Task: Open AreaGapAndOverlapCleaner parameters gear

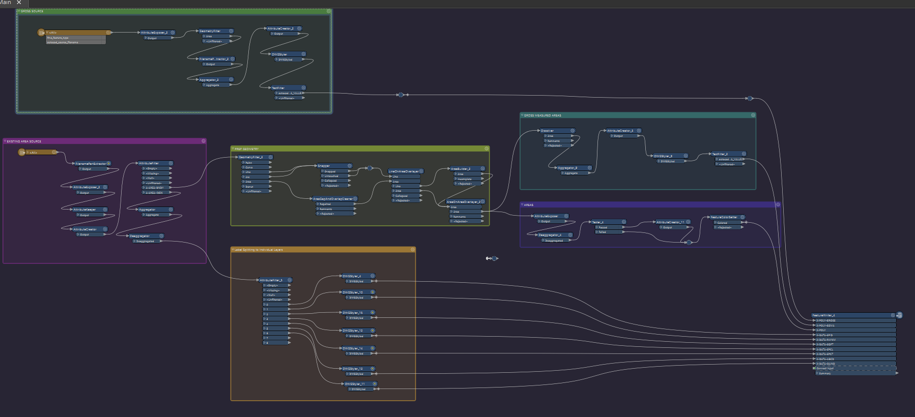Action: click(355, 199)
